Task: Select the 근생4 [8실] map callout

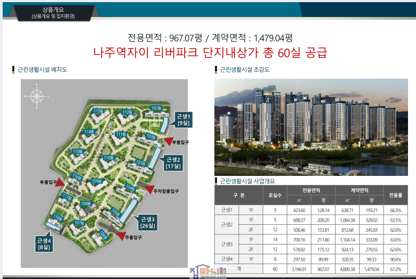Action: click(x=44, y=244)
